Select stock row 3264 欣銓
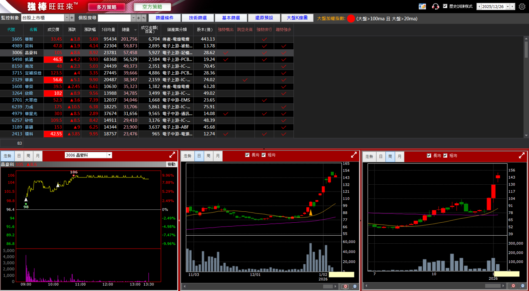 click(147, 93)
